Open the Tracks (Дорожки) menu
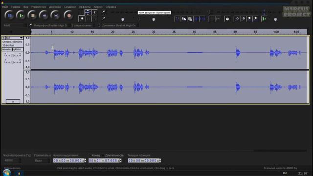Screen dimensions: 313x176 coord(55,7)
